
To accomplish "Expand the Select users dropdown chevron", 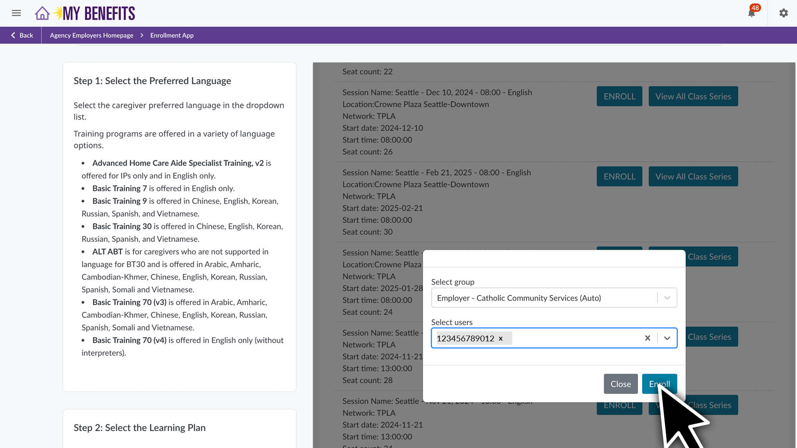I will point(667,338).
